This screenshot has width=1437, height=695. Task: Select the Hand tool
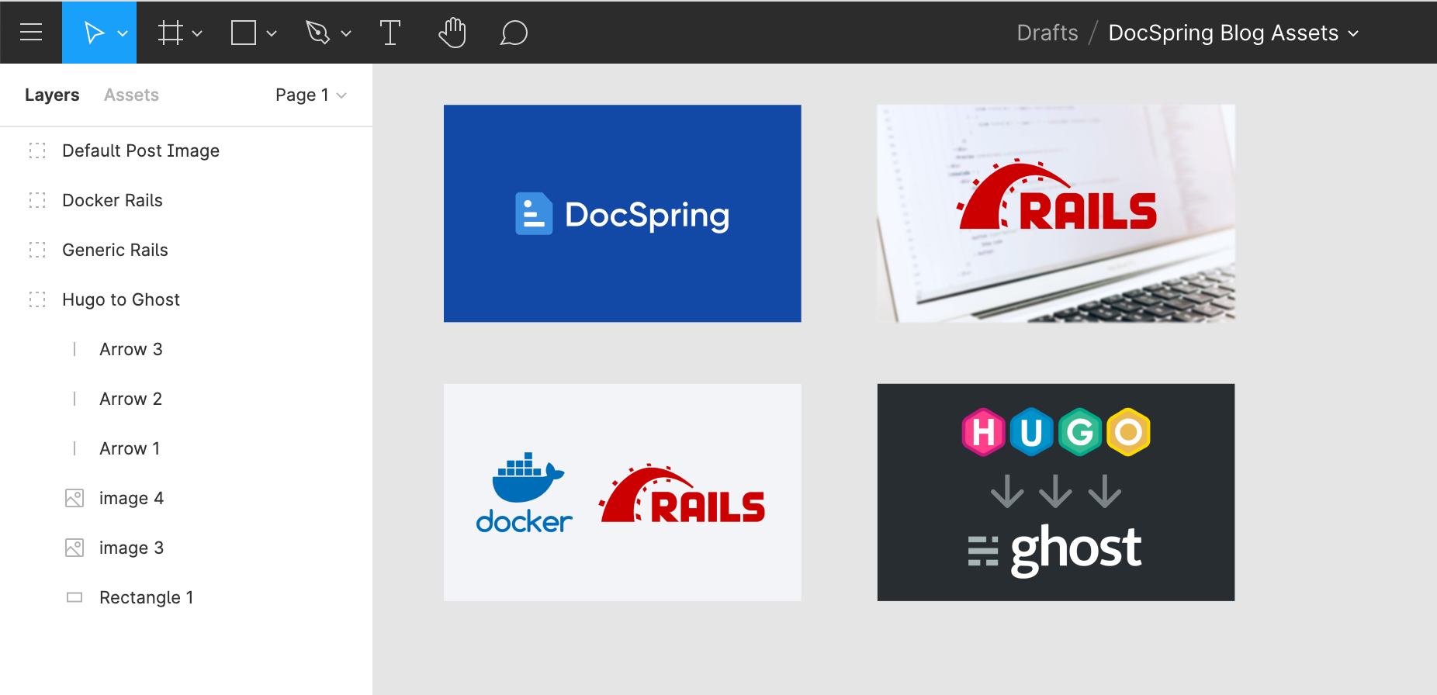[x=452, y=33]
